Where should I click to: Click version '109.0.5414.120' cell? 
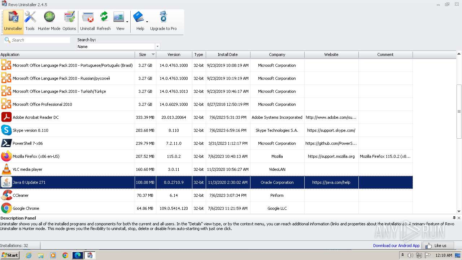tap(174, 208)
